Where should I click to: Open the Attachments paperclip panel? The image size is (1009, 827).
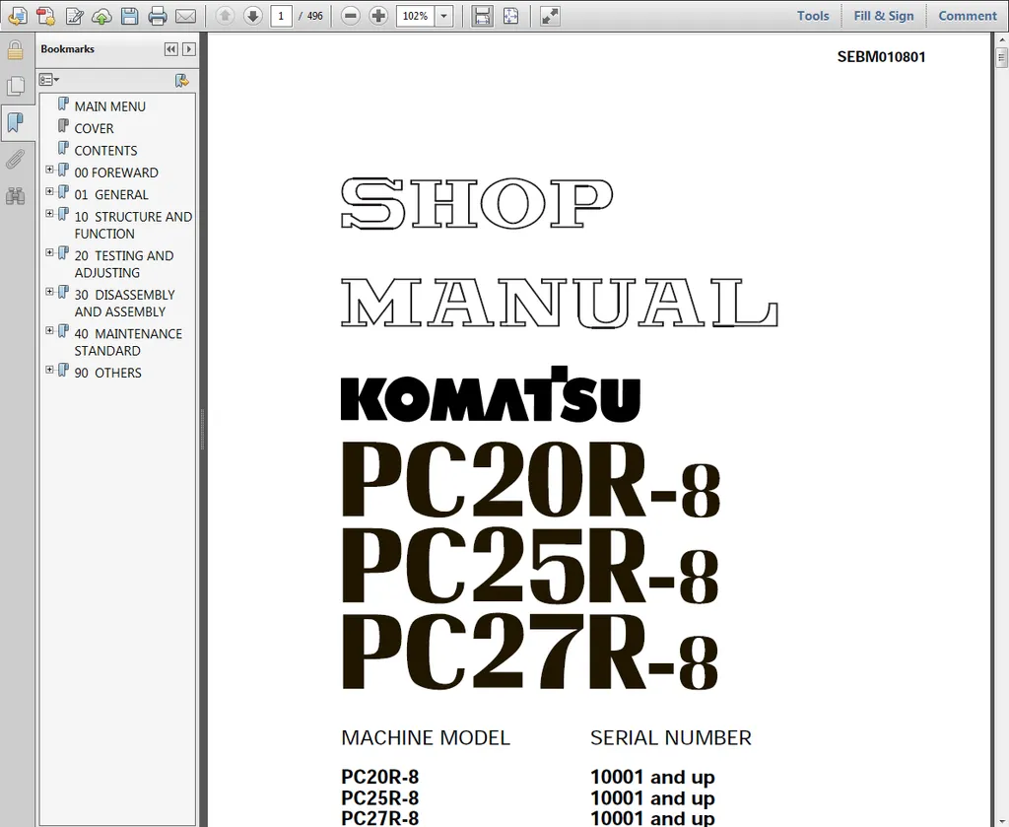coord(15,159)
